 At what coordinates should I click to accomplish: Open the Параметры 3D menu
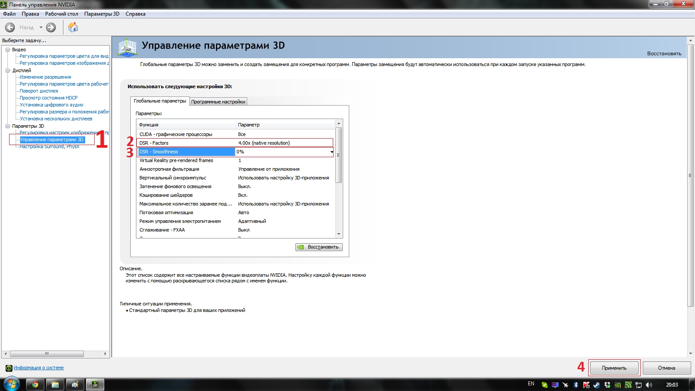click(102, 14)
